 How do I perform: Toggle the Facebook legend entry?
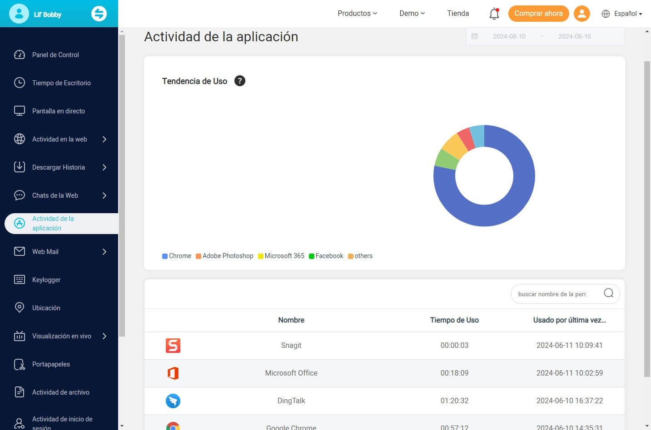pyautogui.click(x=326, y=256)
